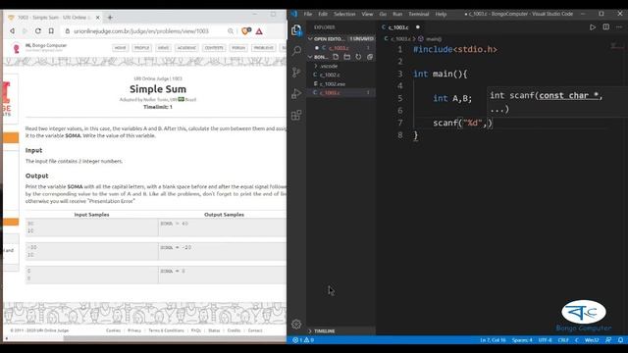The width and height of the screenshot is (628, 353).
Task: Open errors and warnings count in status bar
Action: click(x=303, y=340)
